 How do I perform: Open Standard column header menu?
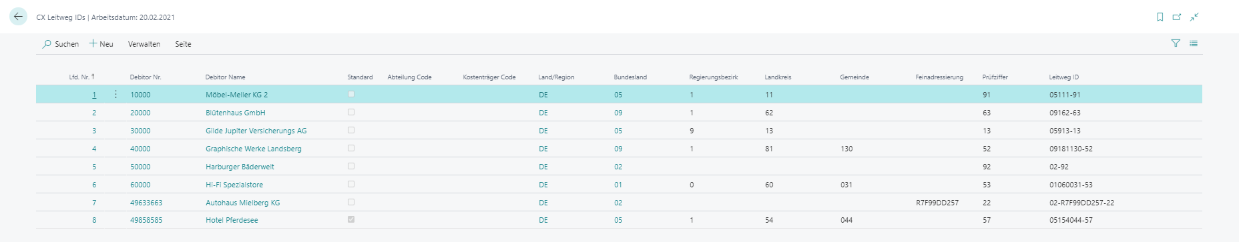[360, 77]
